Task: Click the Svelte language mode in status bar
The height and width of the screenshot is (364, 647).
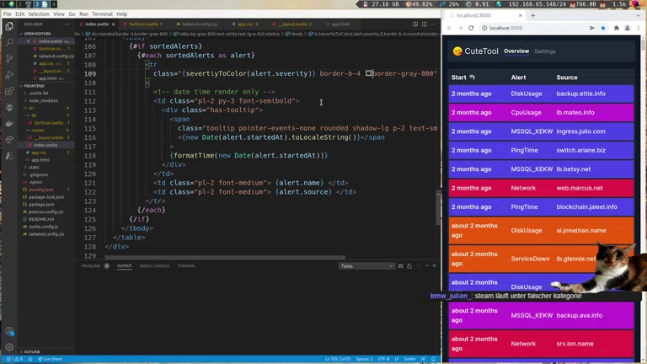Action: [x=409, y=359]
